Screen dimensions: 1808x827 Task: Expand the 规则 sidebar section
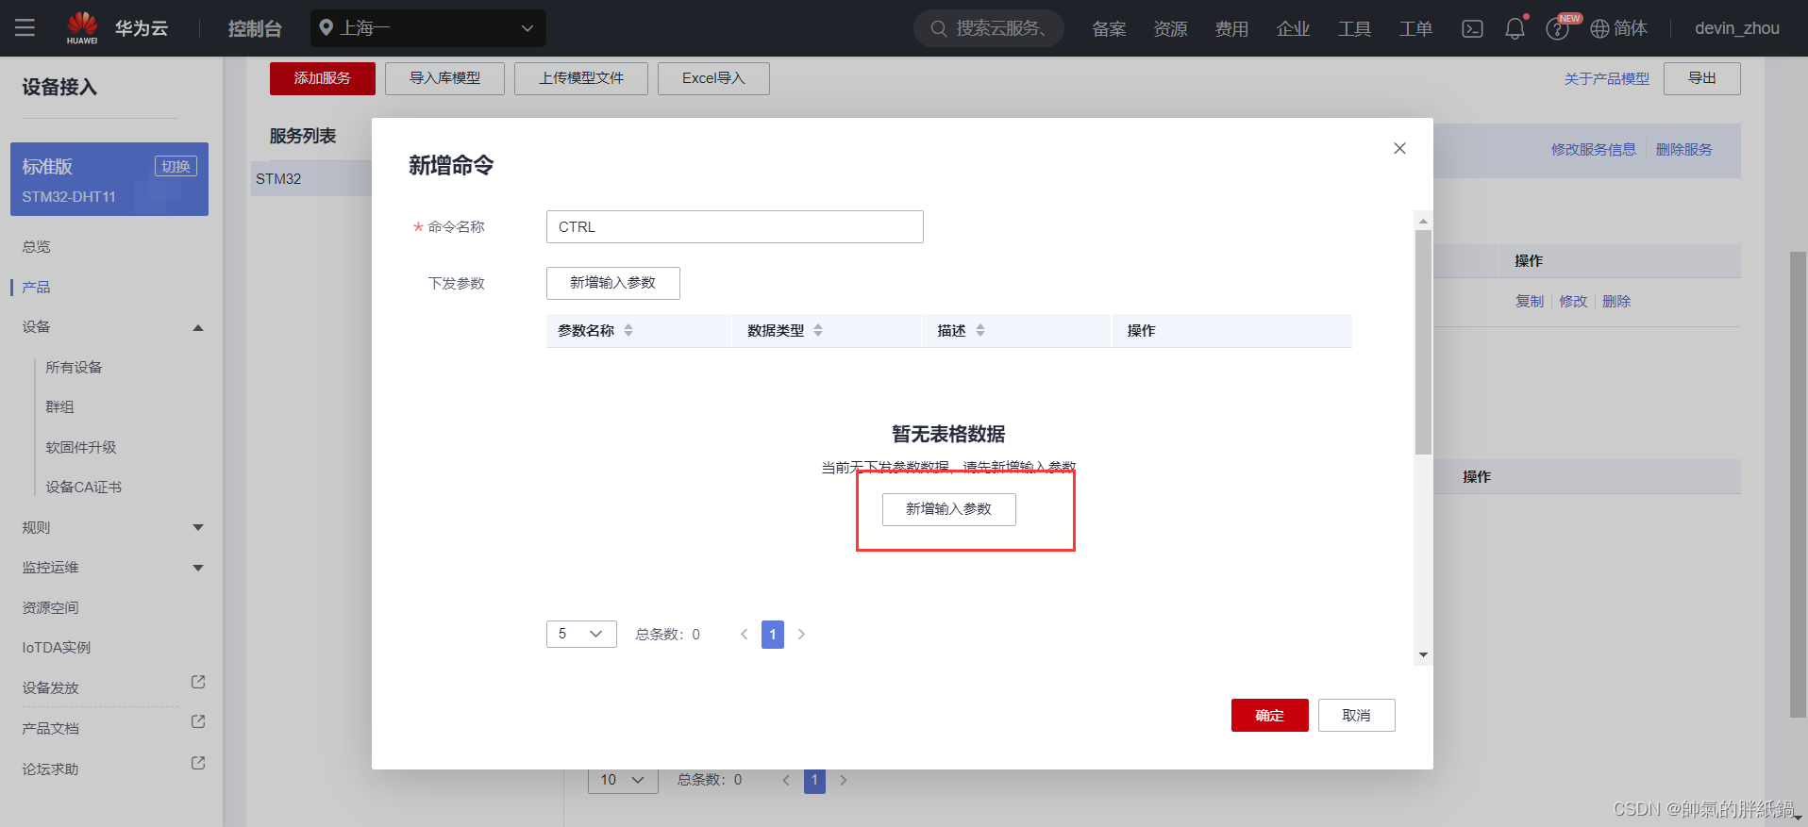coord(198,527)
